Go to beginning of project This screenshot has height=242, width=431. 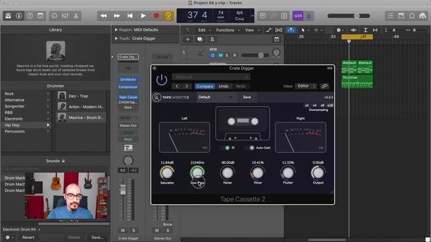click(x=130, y=16)
